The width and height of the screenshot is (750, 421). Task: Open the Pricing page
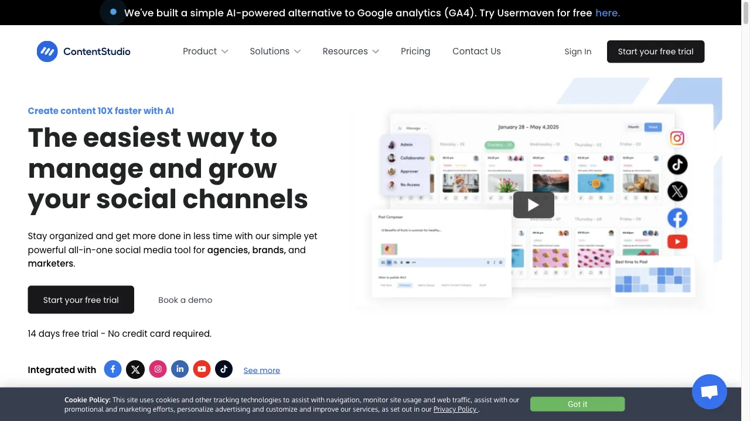coord(415,51)
